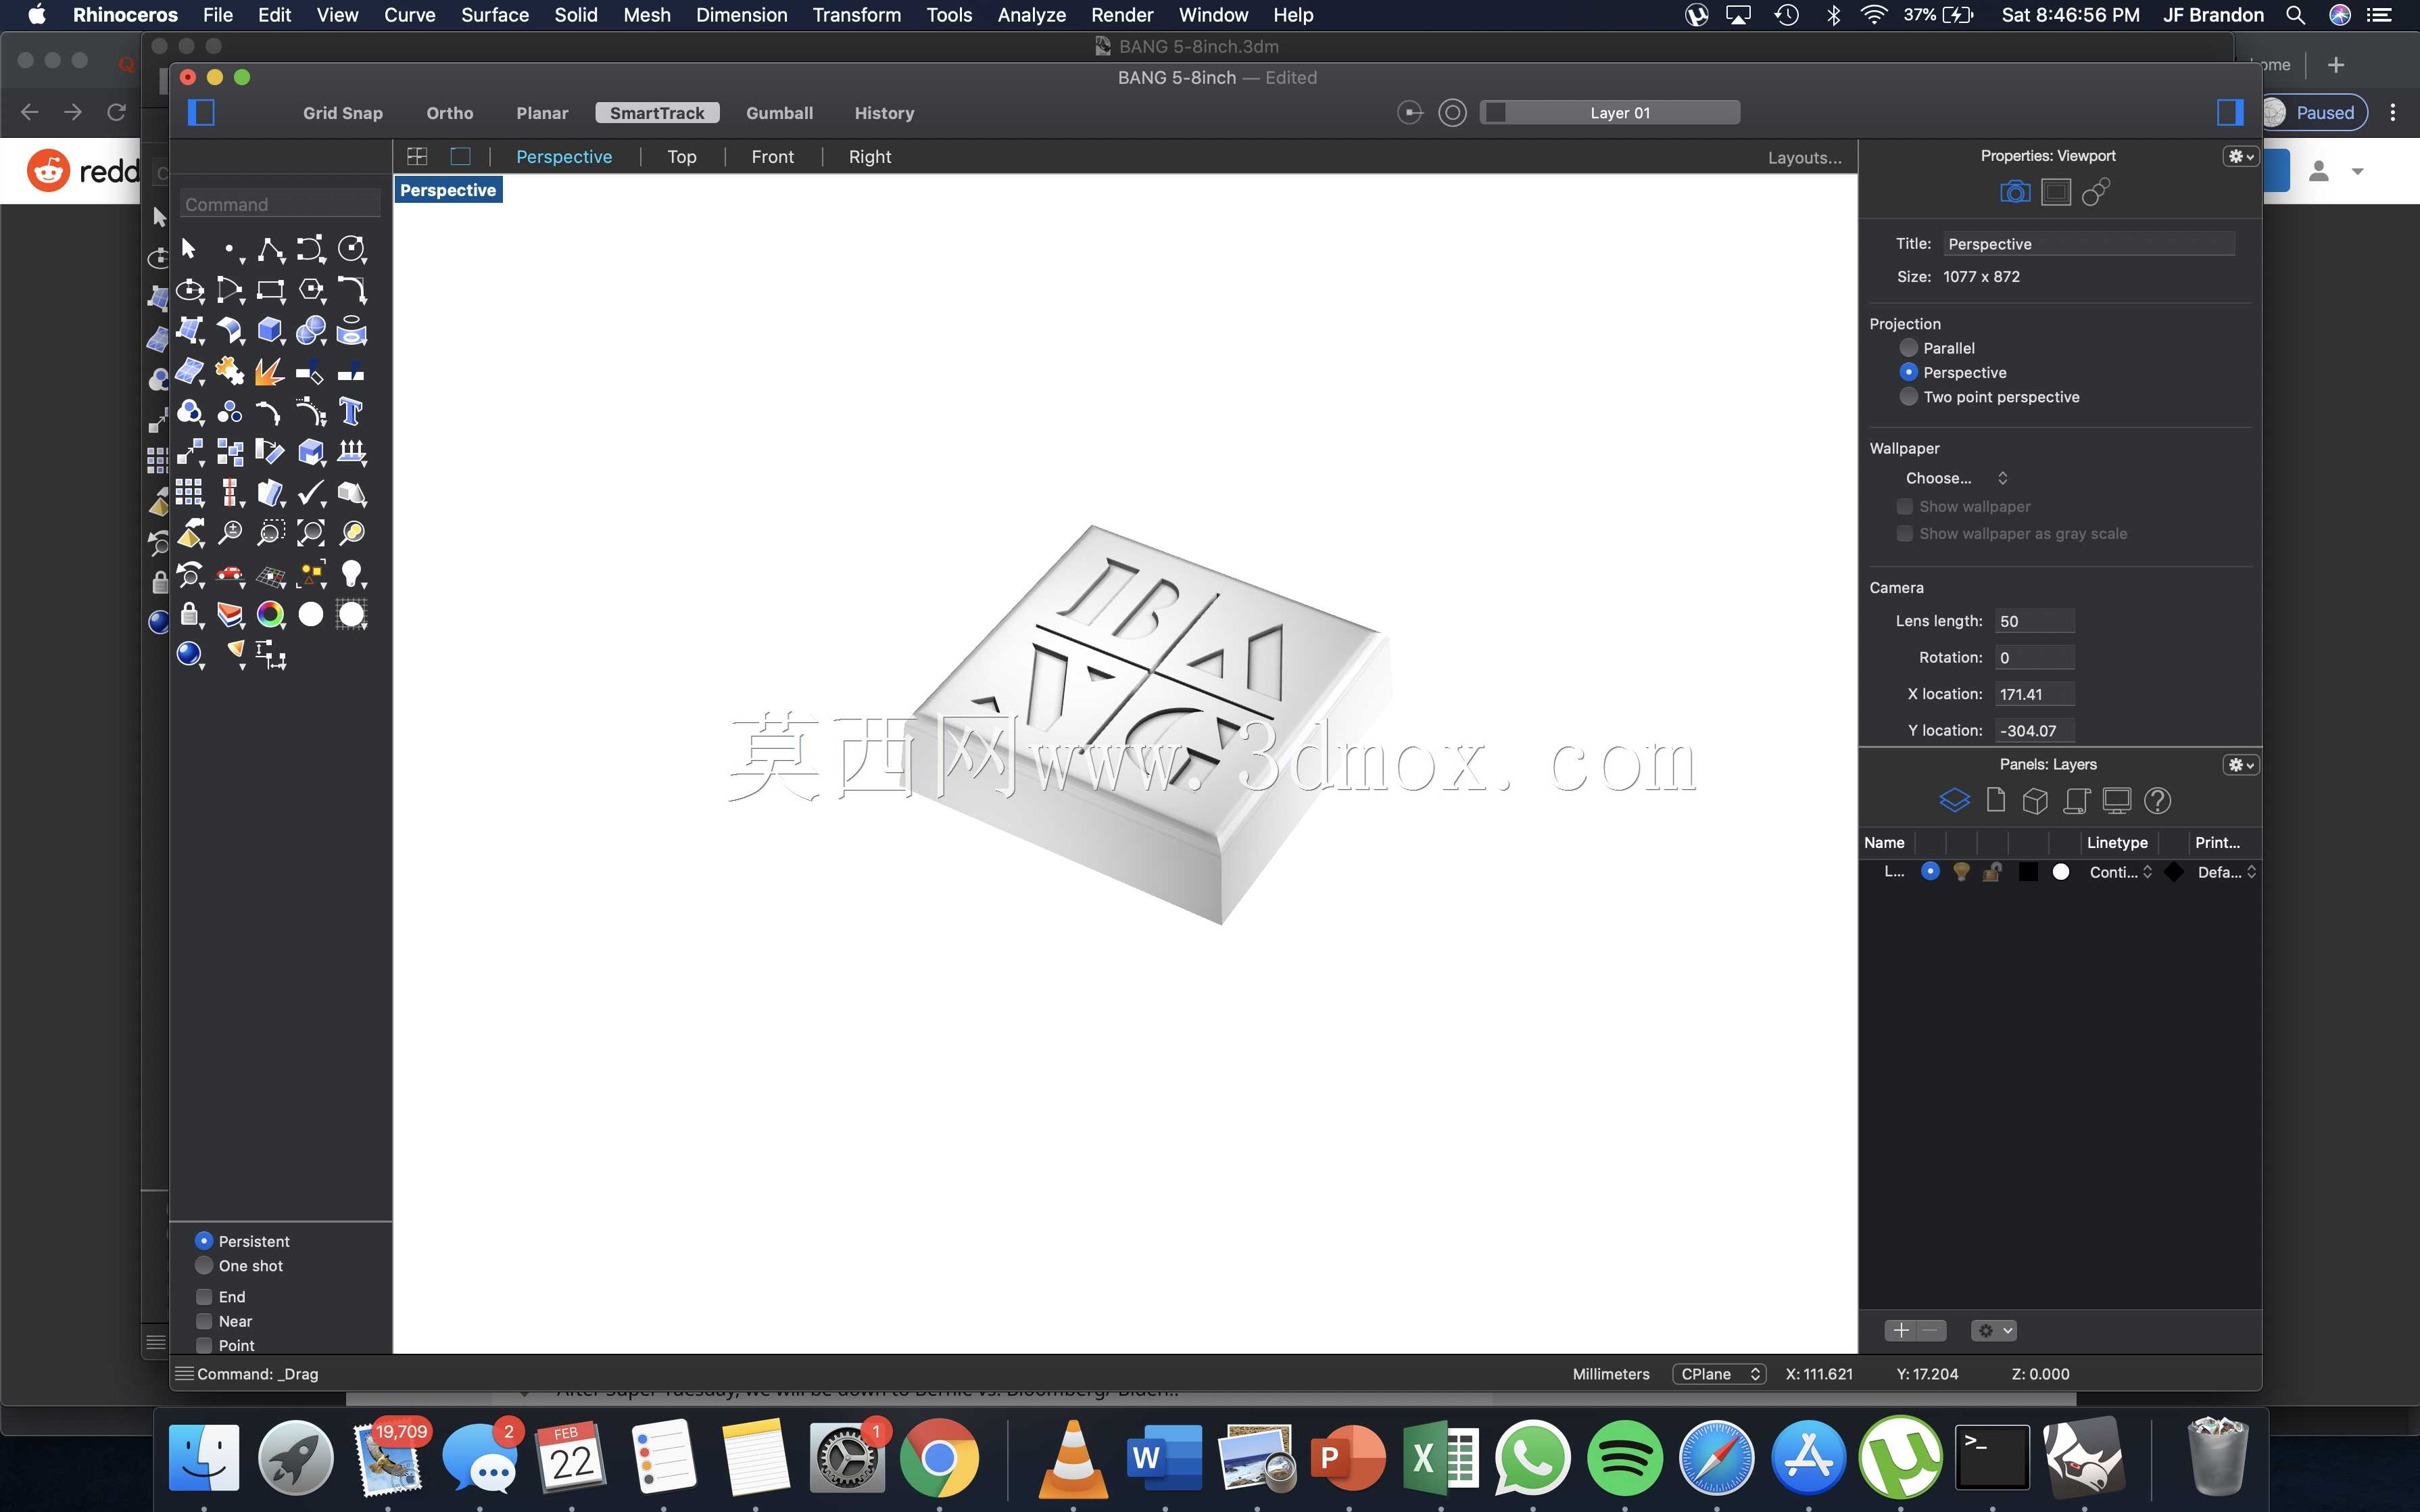Open the Surface menu
Image resolution: width=2420 pixels, height=1512 pixels.
click(x=495, y=15)
